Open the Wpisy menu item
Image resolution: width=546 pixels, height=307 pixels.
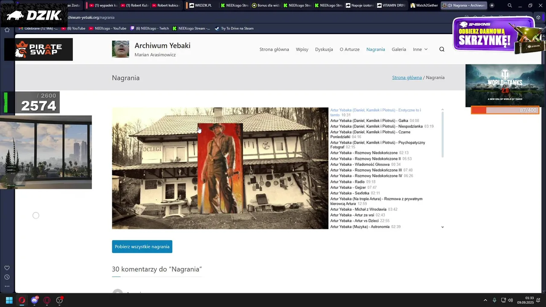coord(302,49)
